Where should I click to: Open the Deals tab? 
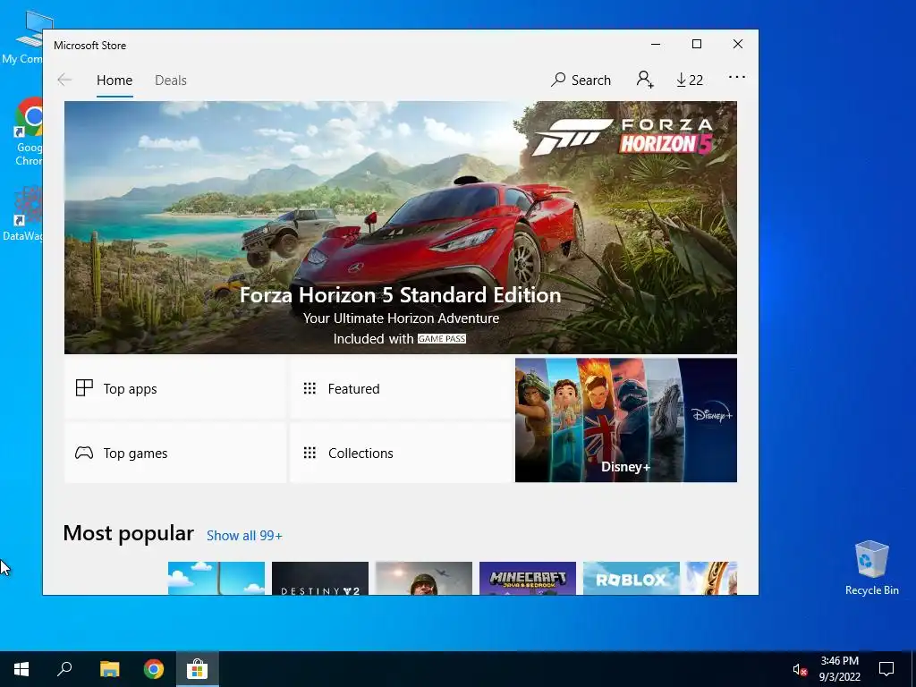tap(171, 80)
